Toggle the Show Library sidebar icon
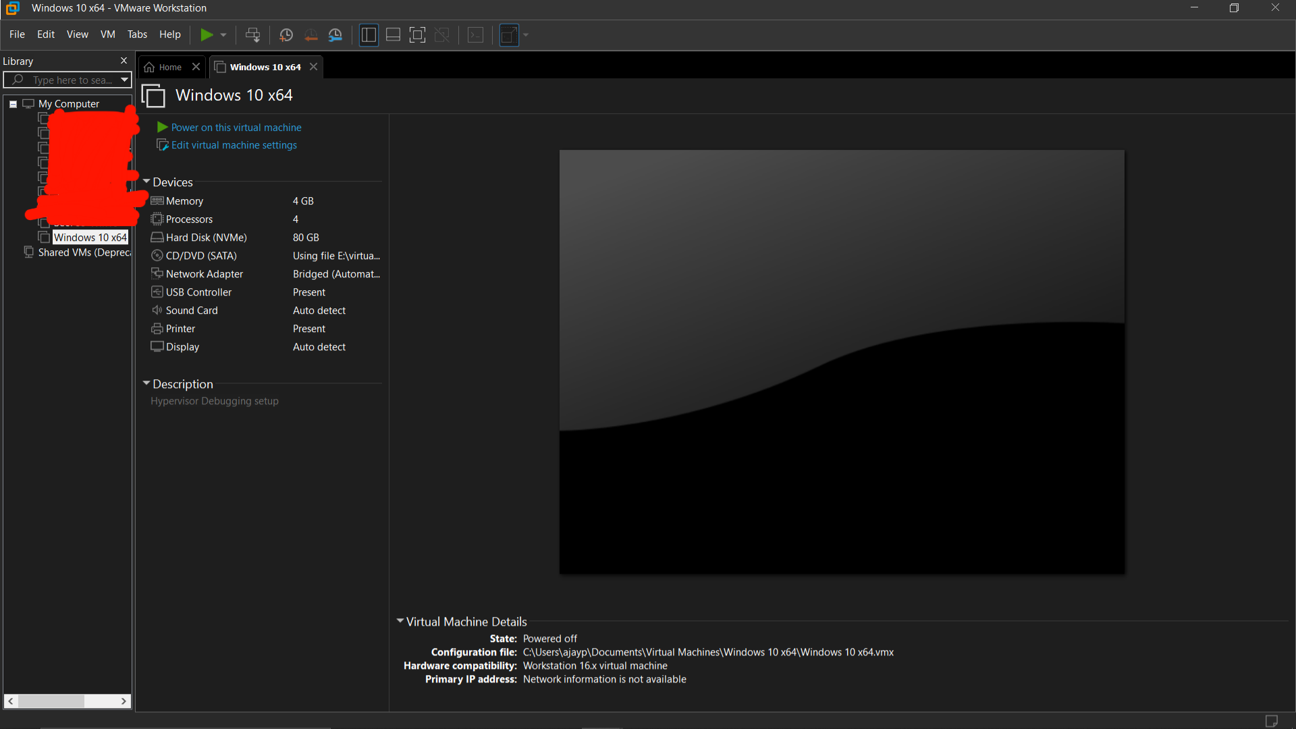The width and height of the screenshot is (1296, 729). pyautogui.click(x=369, y=34)
